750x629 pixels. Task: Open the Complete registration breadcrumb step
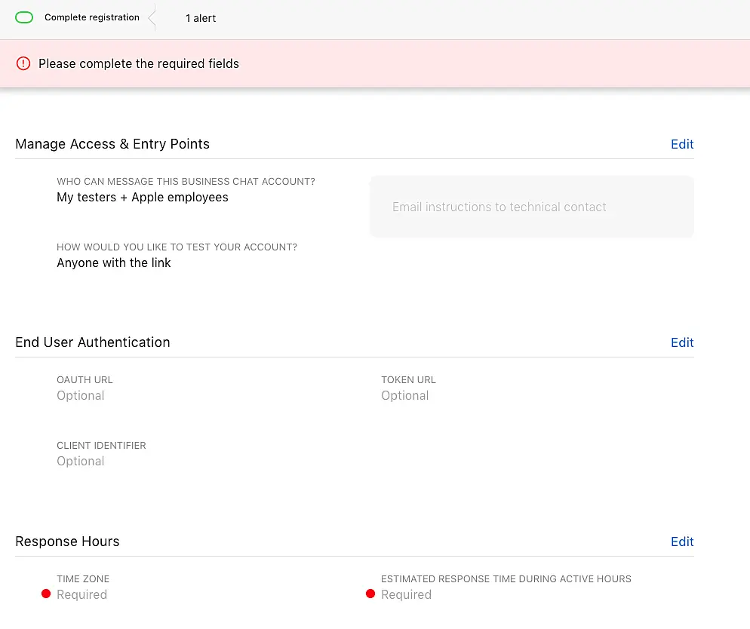click(x=91, y=17)
